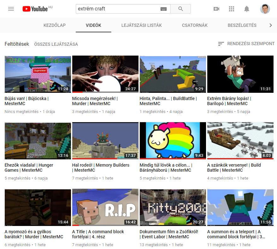Viewport: 277px width, 249px height.
Task: Open the YouTube apps grid
Action: [232, 9]
